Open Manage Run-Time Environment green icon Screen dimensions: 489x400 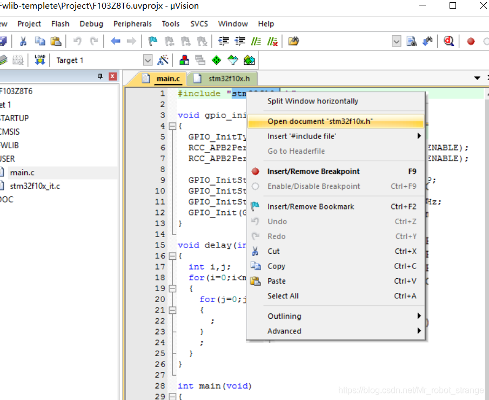click(x=217, y=60)
